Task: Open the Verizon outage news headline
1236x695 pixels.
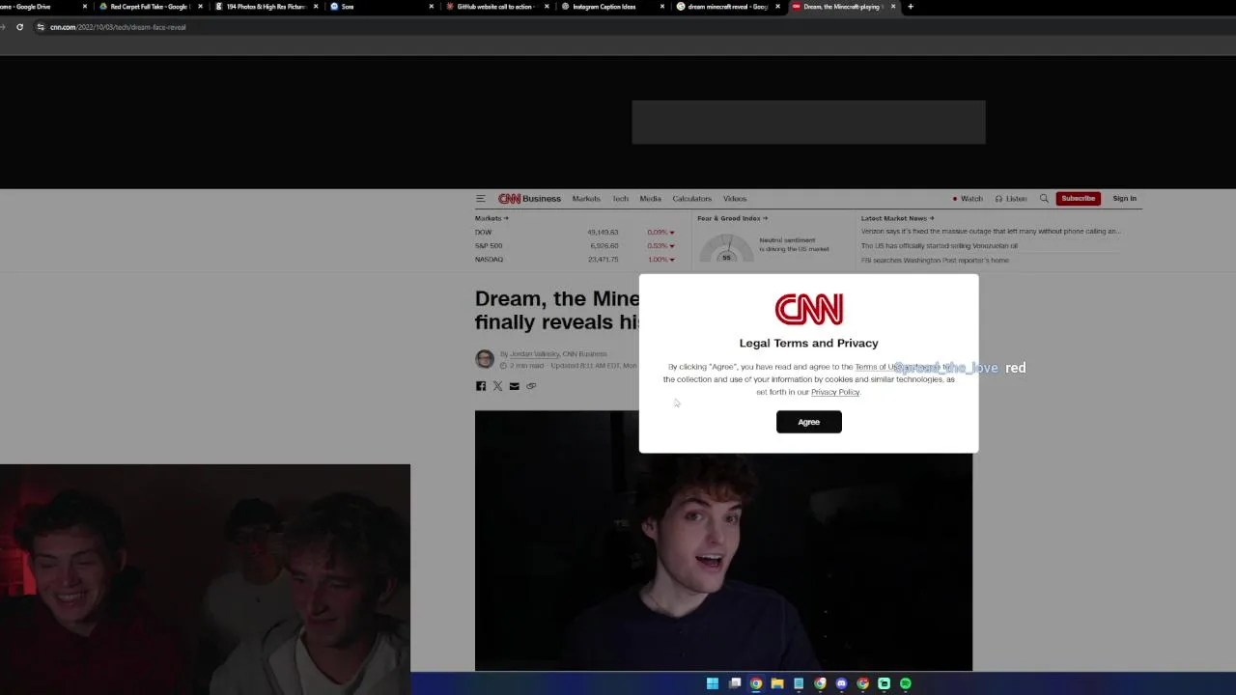Action: pyautogui.click(x=991, y=232)
